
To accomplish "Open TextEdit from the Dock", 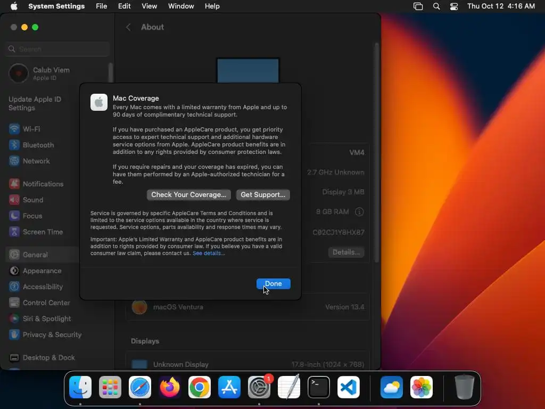I will coord(289,387).
